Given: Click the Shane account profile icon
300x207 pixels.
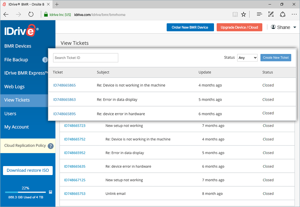Looking at the screenshot, I should point(273,27).
